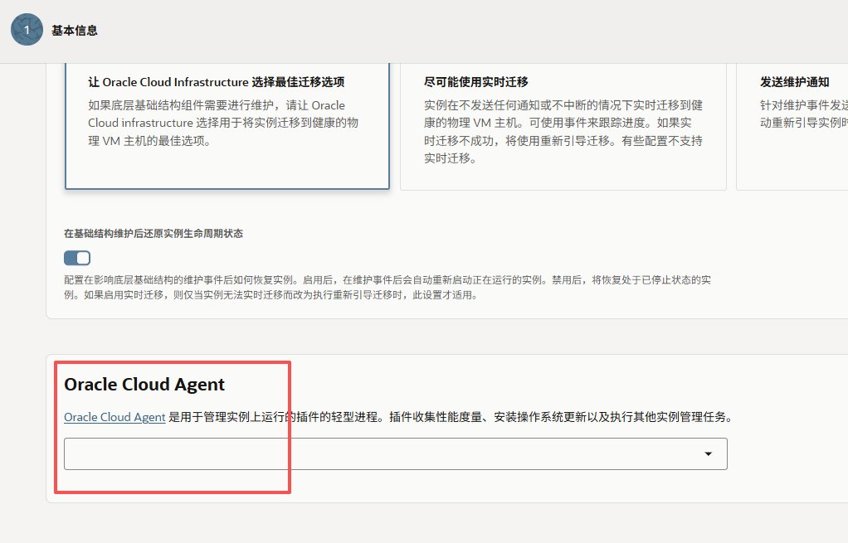Click step 1 circle for 基本信息
Screen dimensions: 848x543
[x=27, y=30]
